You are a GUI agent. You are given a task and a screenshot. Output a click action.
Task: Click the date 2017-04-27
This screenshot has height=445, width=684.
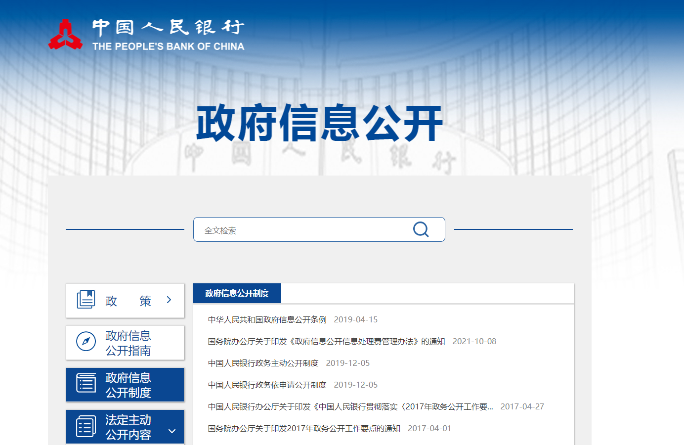(522, 406)
